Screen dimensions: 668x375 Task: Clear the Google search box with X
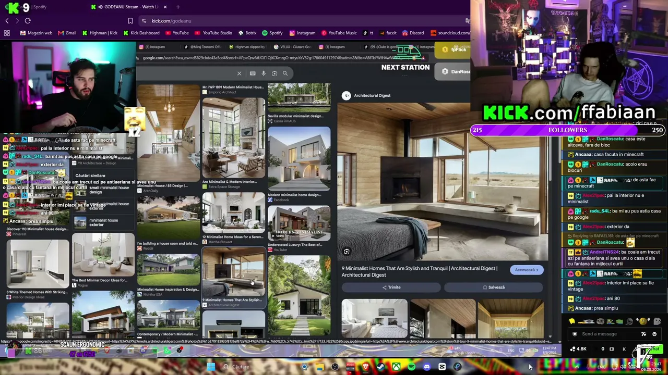tap(239, 73)
